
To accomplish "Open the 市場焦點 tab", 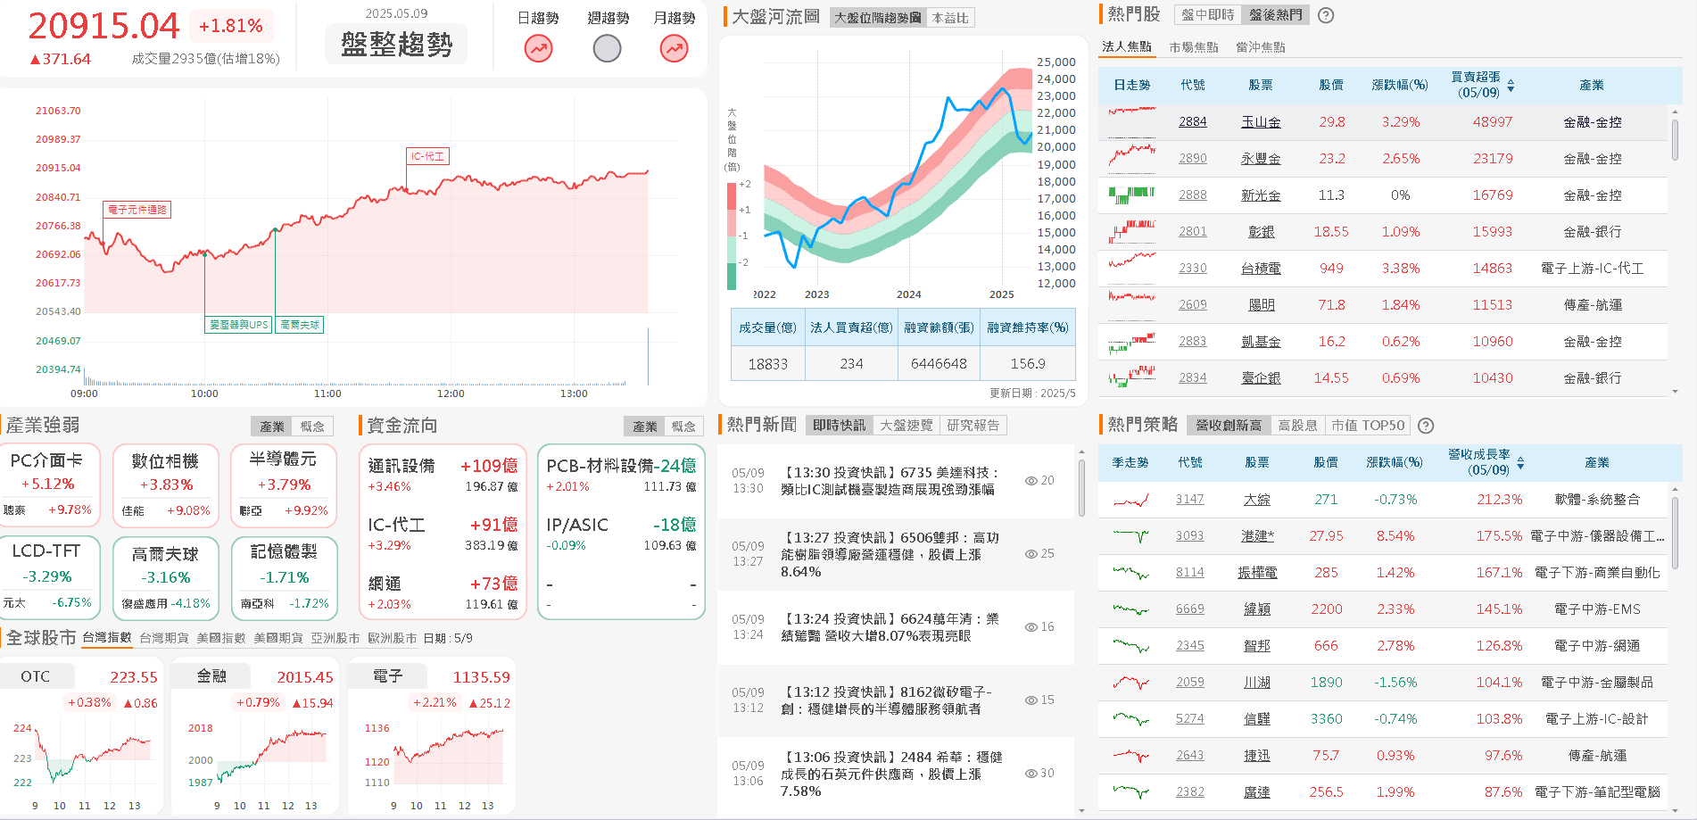I will [1194, 47].
